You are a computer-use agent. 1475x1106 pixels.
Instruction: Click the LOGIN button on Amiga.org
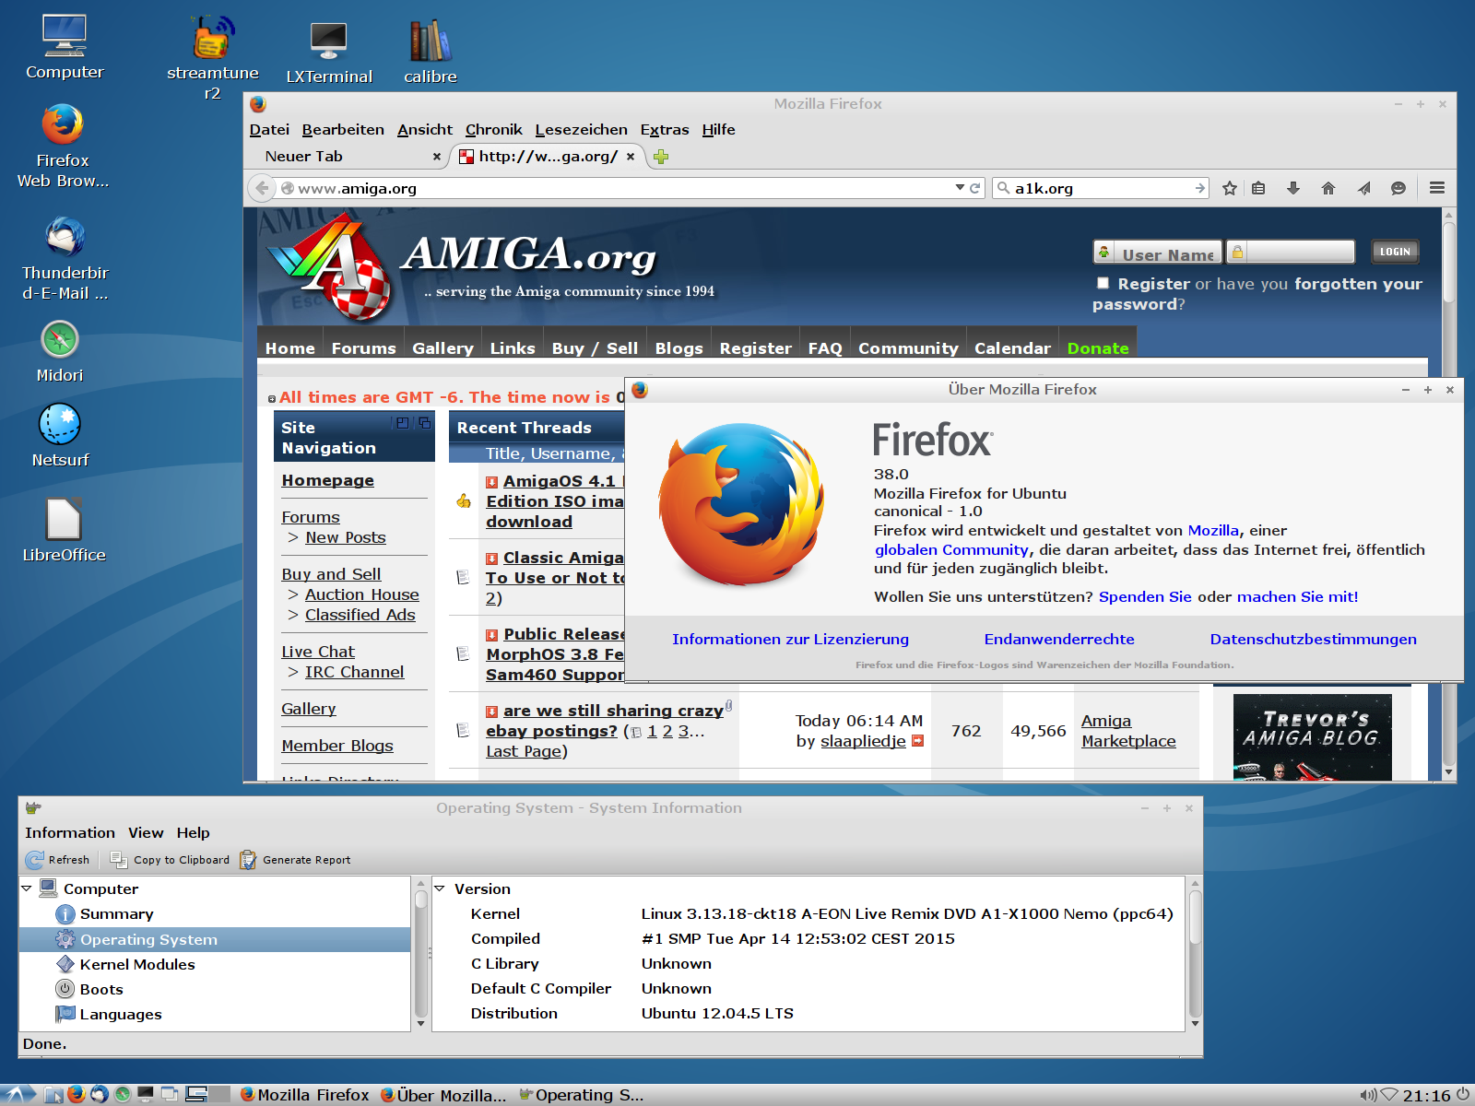1394,252
